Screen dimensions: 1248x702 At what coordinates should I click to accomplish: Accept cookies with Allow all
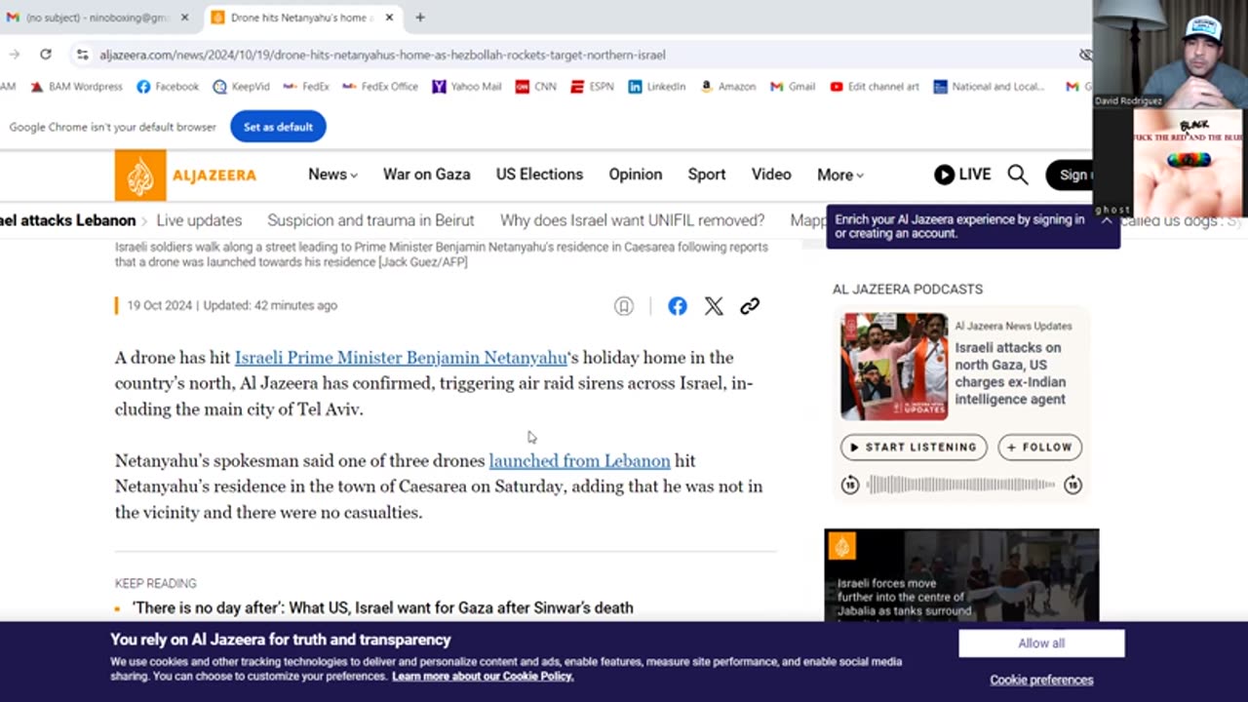click(1041, 643)
